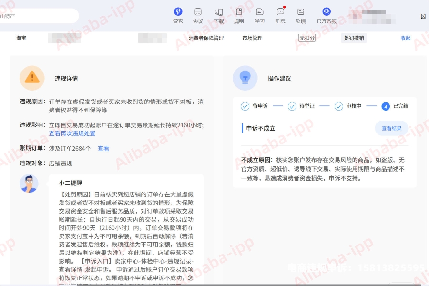Image resolution: width=429 pixels, height=286 pixels.
Task: Collapse the record via 收起 link
Action: click(405, 38)
